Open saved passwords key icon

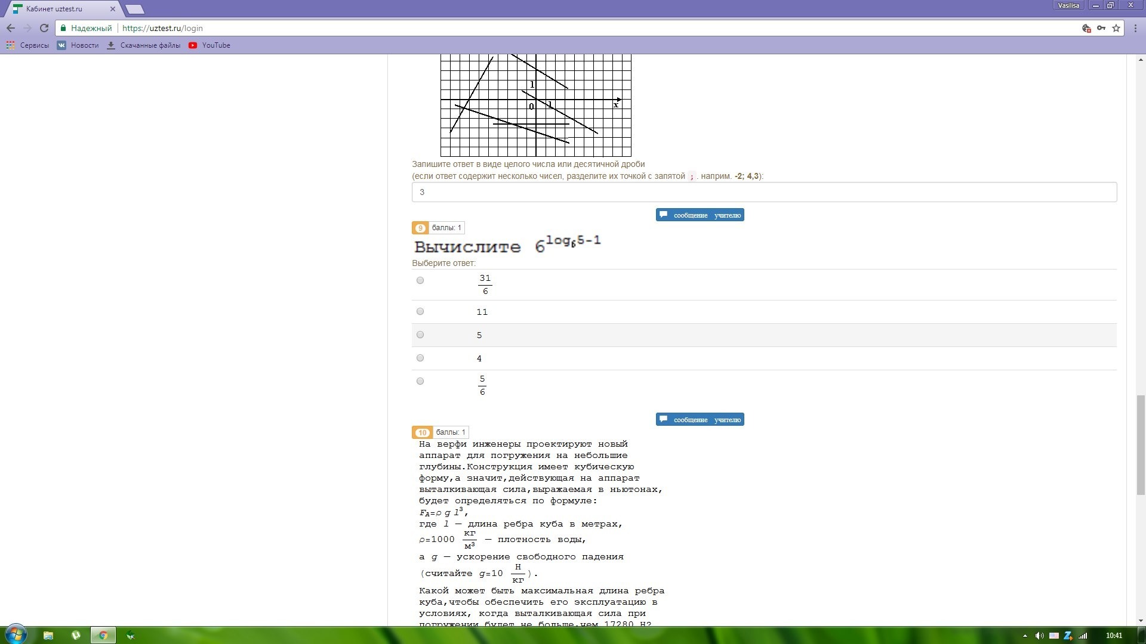(x=1101, y=28)
